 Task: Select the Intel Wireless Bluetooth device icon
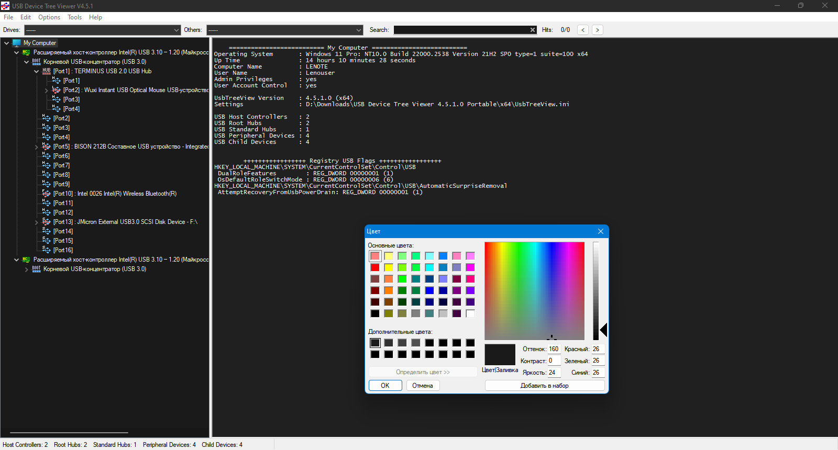click(x=47, y=194)
